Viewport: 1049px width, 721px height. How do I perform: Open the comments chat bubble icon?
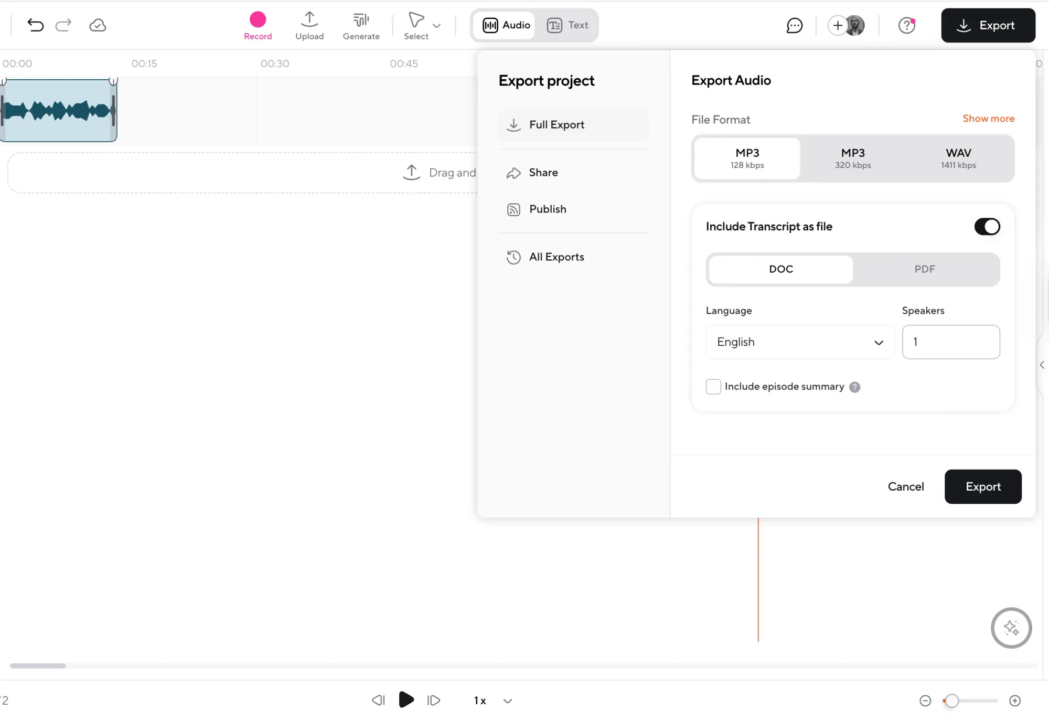[794, 25]
